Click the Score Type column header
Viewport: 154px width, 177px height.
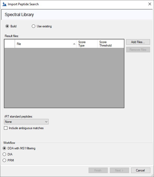tap(87, 44)
